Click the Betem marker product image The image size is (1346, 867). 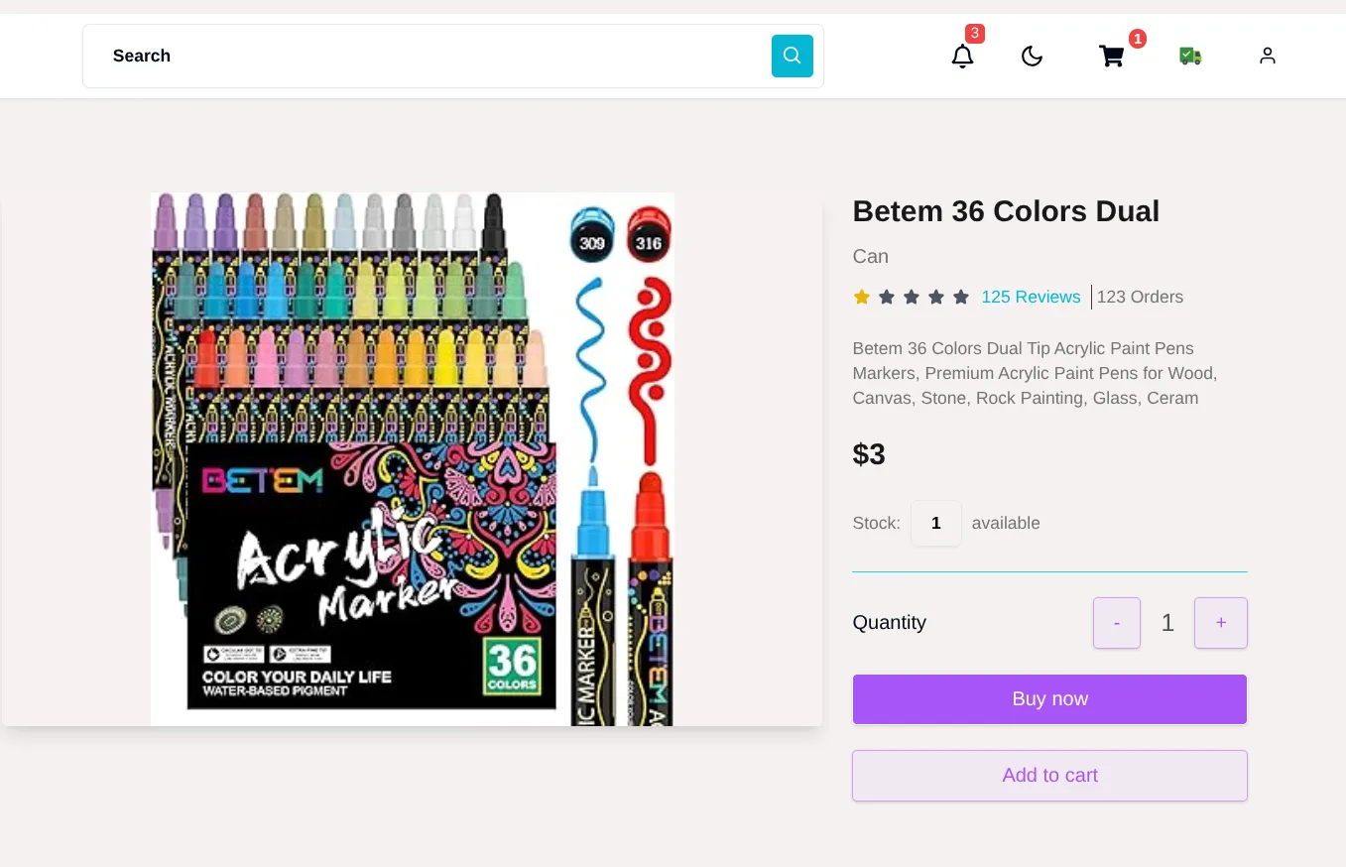pos(412,459)
